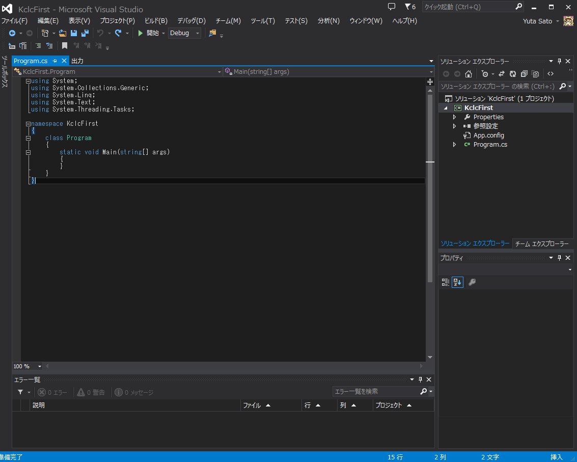
Task: Sort error list by ファイル column
Action: tap(271, 405)
